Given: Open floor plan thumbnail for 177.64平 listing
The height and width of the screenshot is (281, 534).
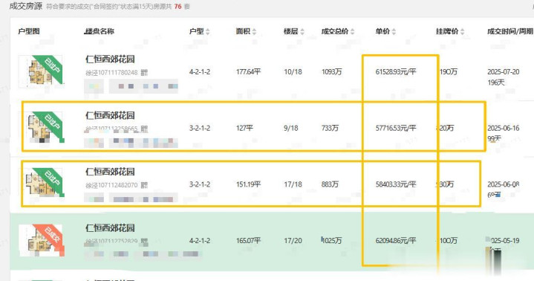Looking at the screenshot, I should 41,71.
